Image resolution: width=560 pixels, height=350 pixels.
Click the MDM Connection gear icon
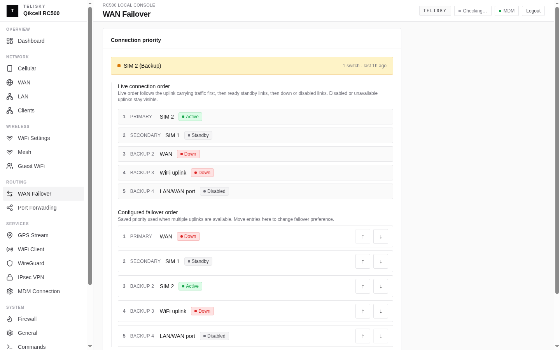click(10, 291)
